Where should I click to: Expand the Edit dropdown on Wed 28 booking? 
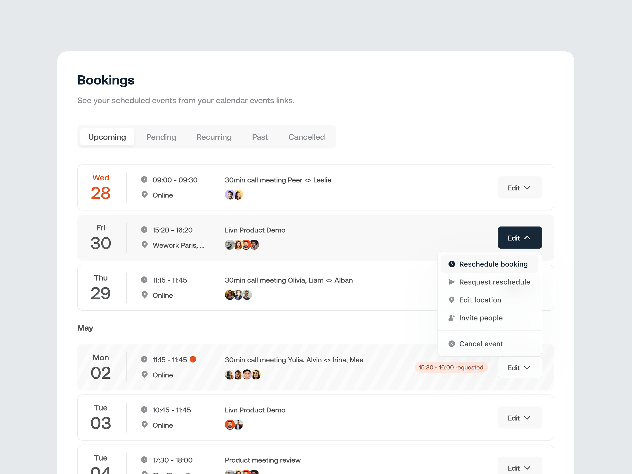(520, 187)
